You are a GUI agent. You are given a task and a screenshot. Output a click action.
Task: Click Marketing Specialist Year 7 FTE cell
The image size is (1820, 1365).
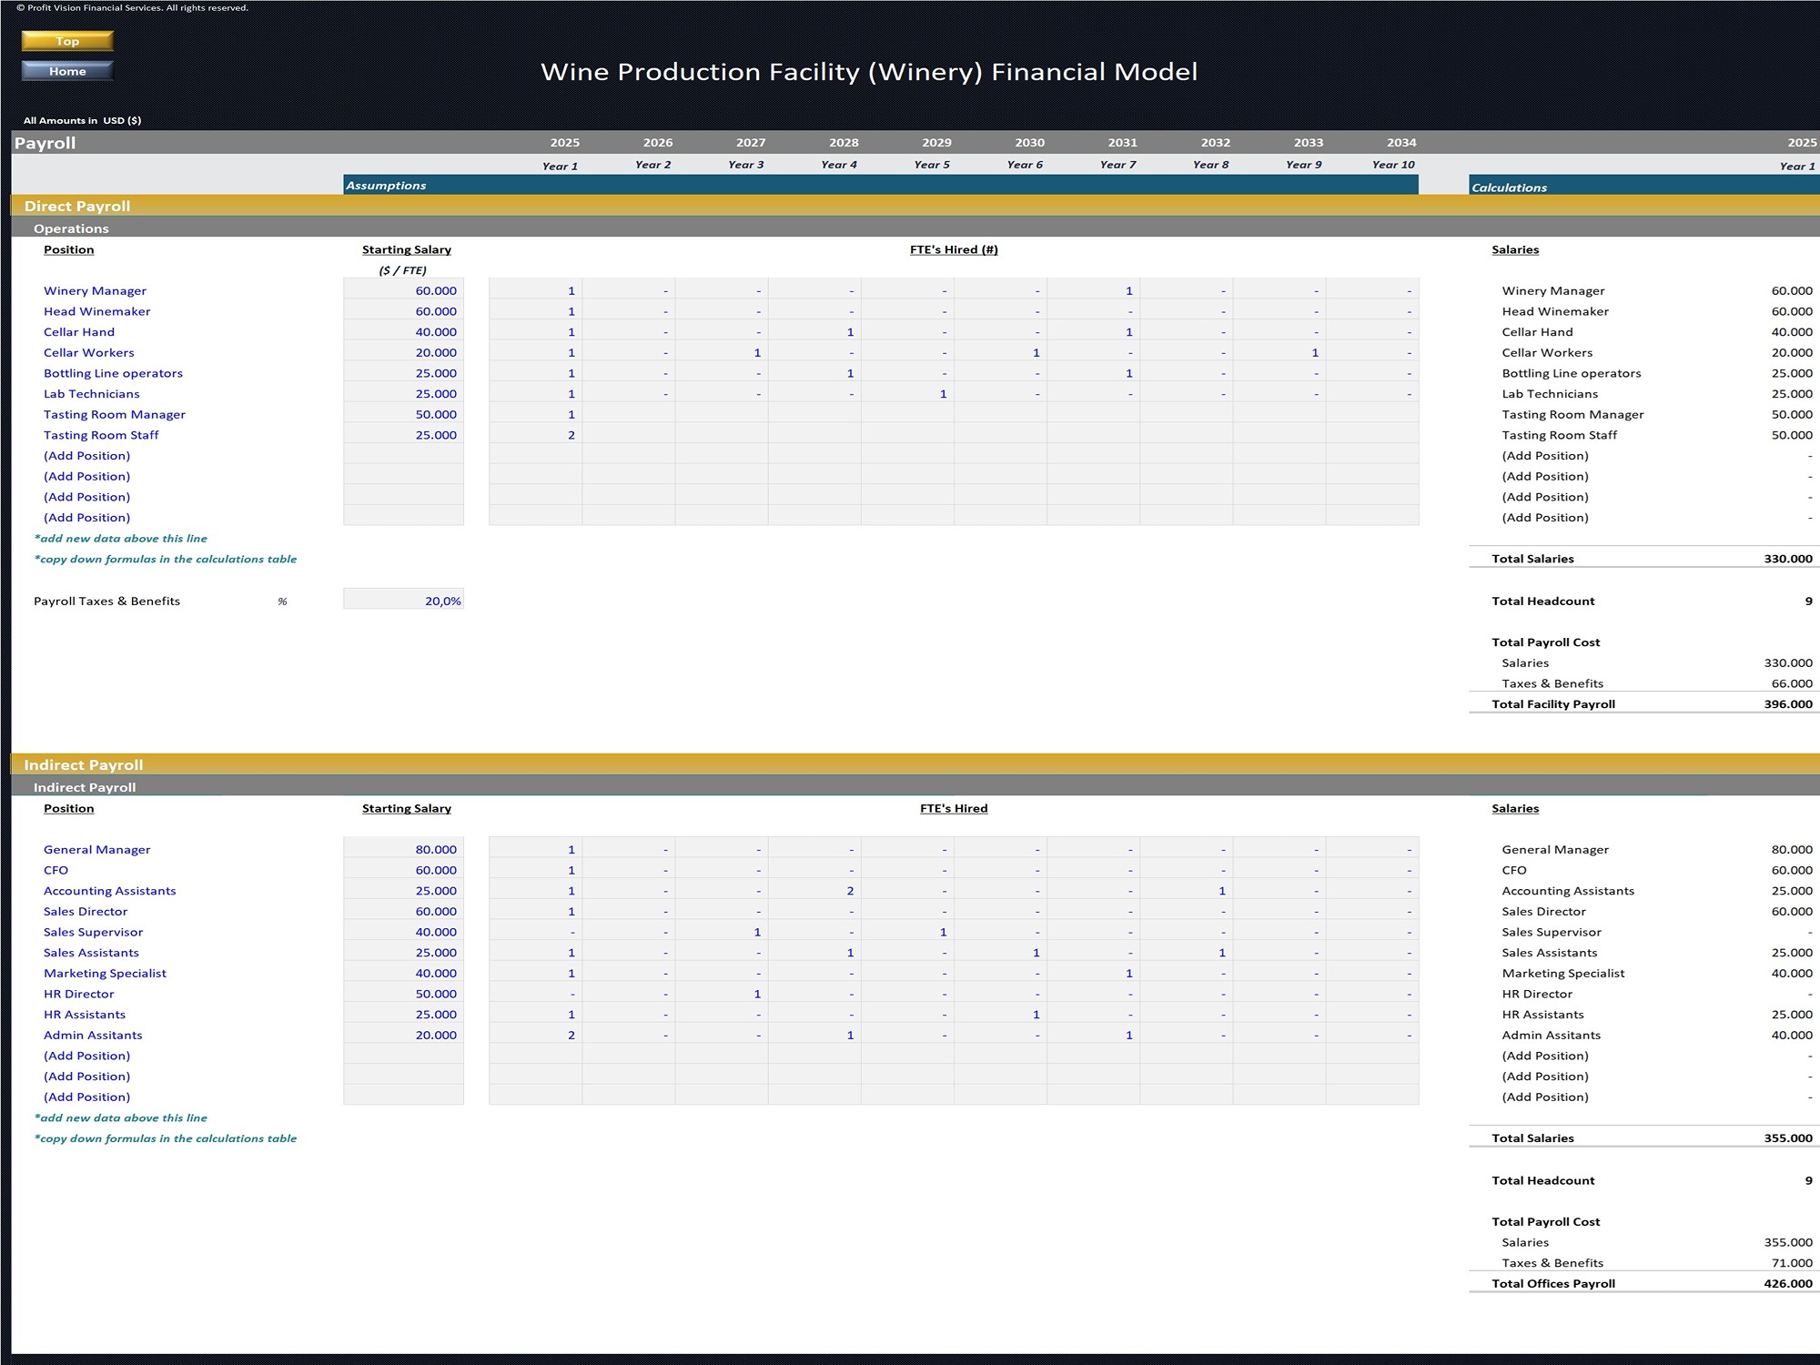(1093, 973)
